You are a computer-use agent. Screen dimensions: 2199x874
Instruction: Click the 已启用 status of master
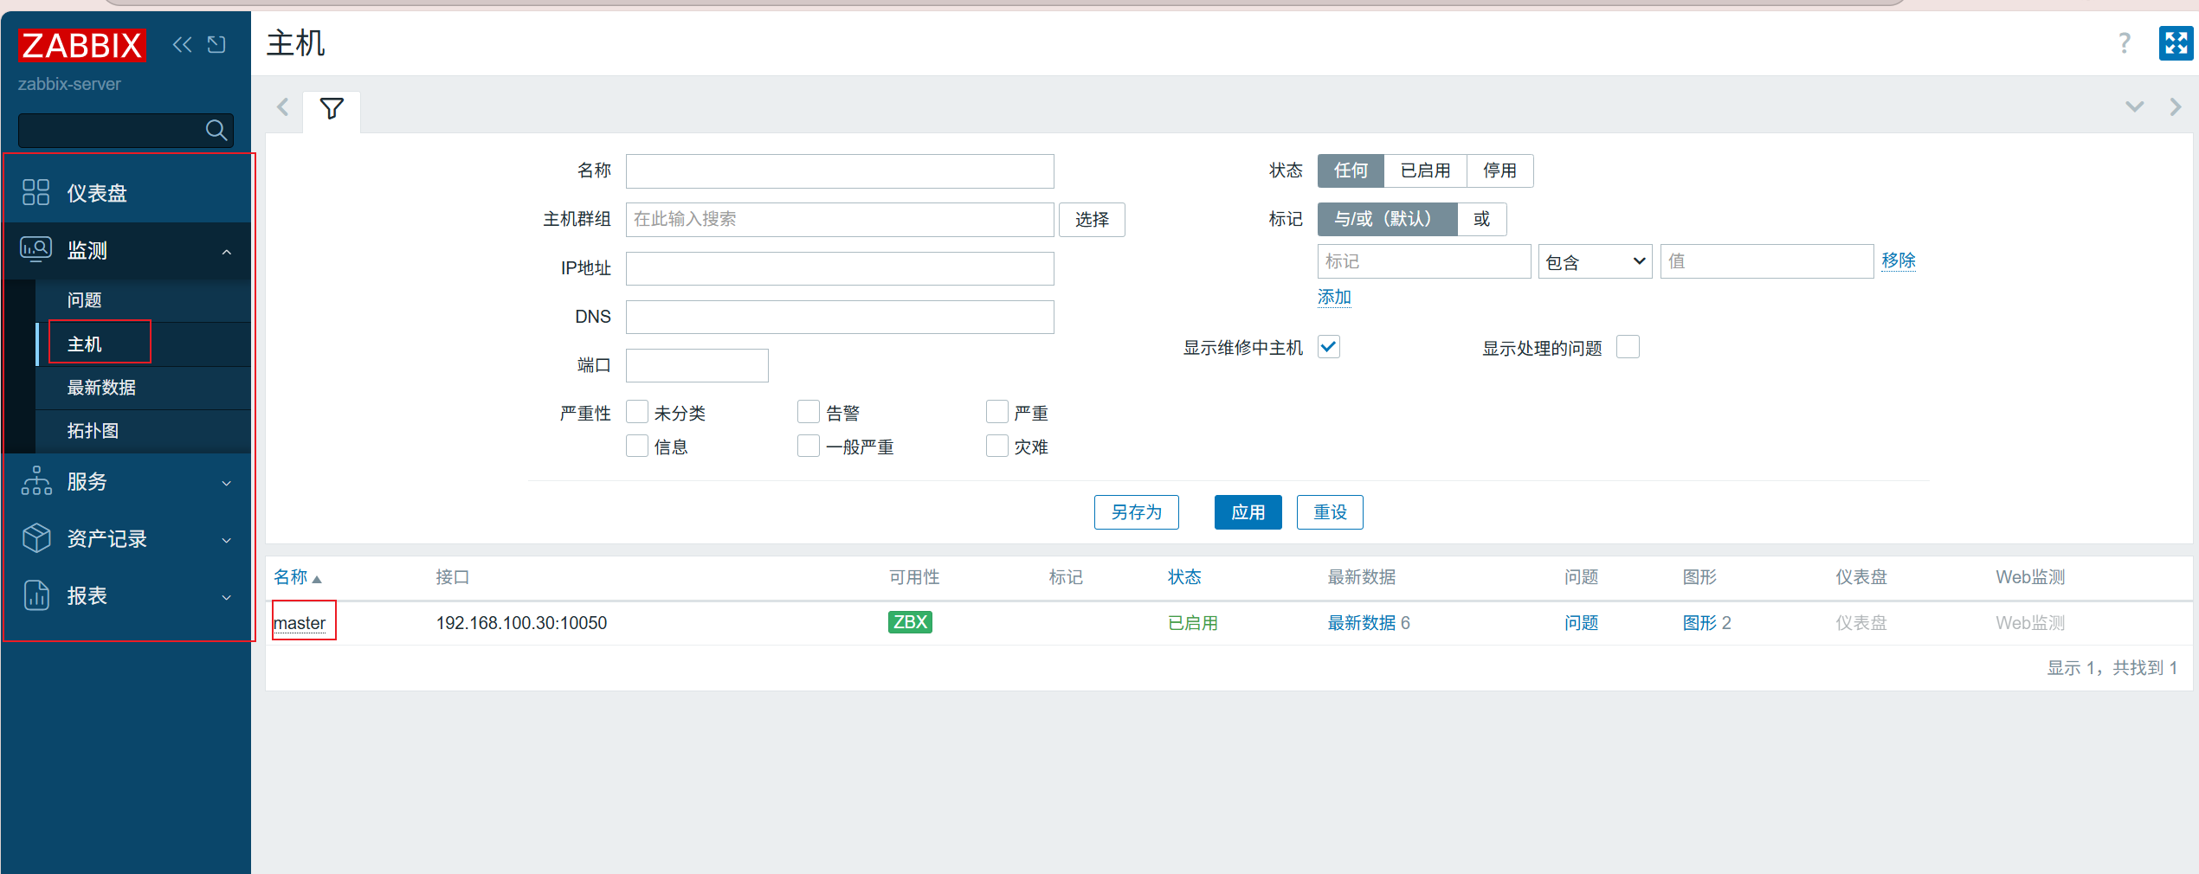[1193, 623]
